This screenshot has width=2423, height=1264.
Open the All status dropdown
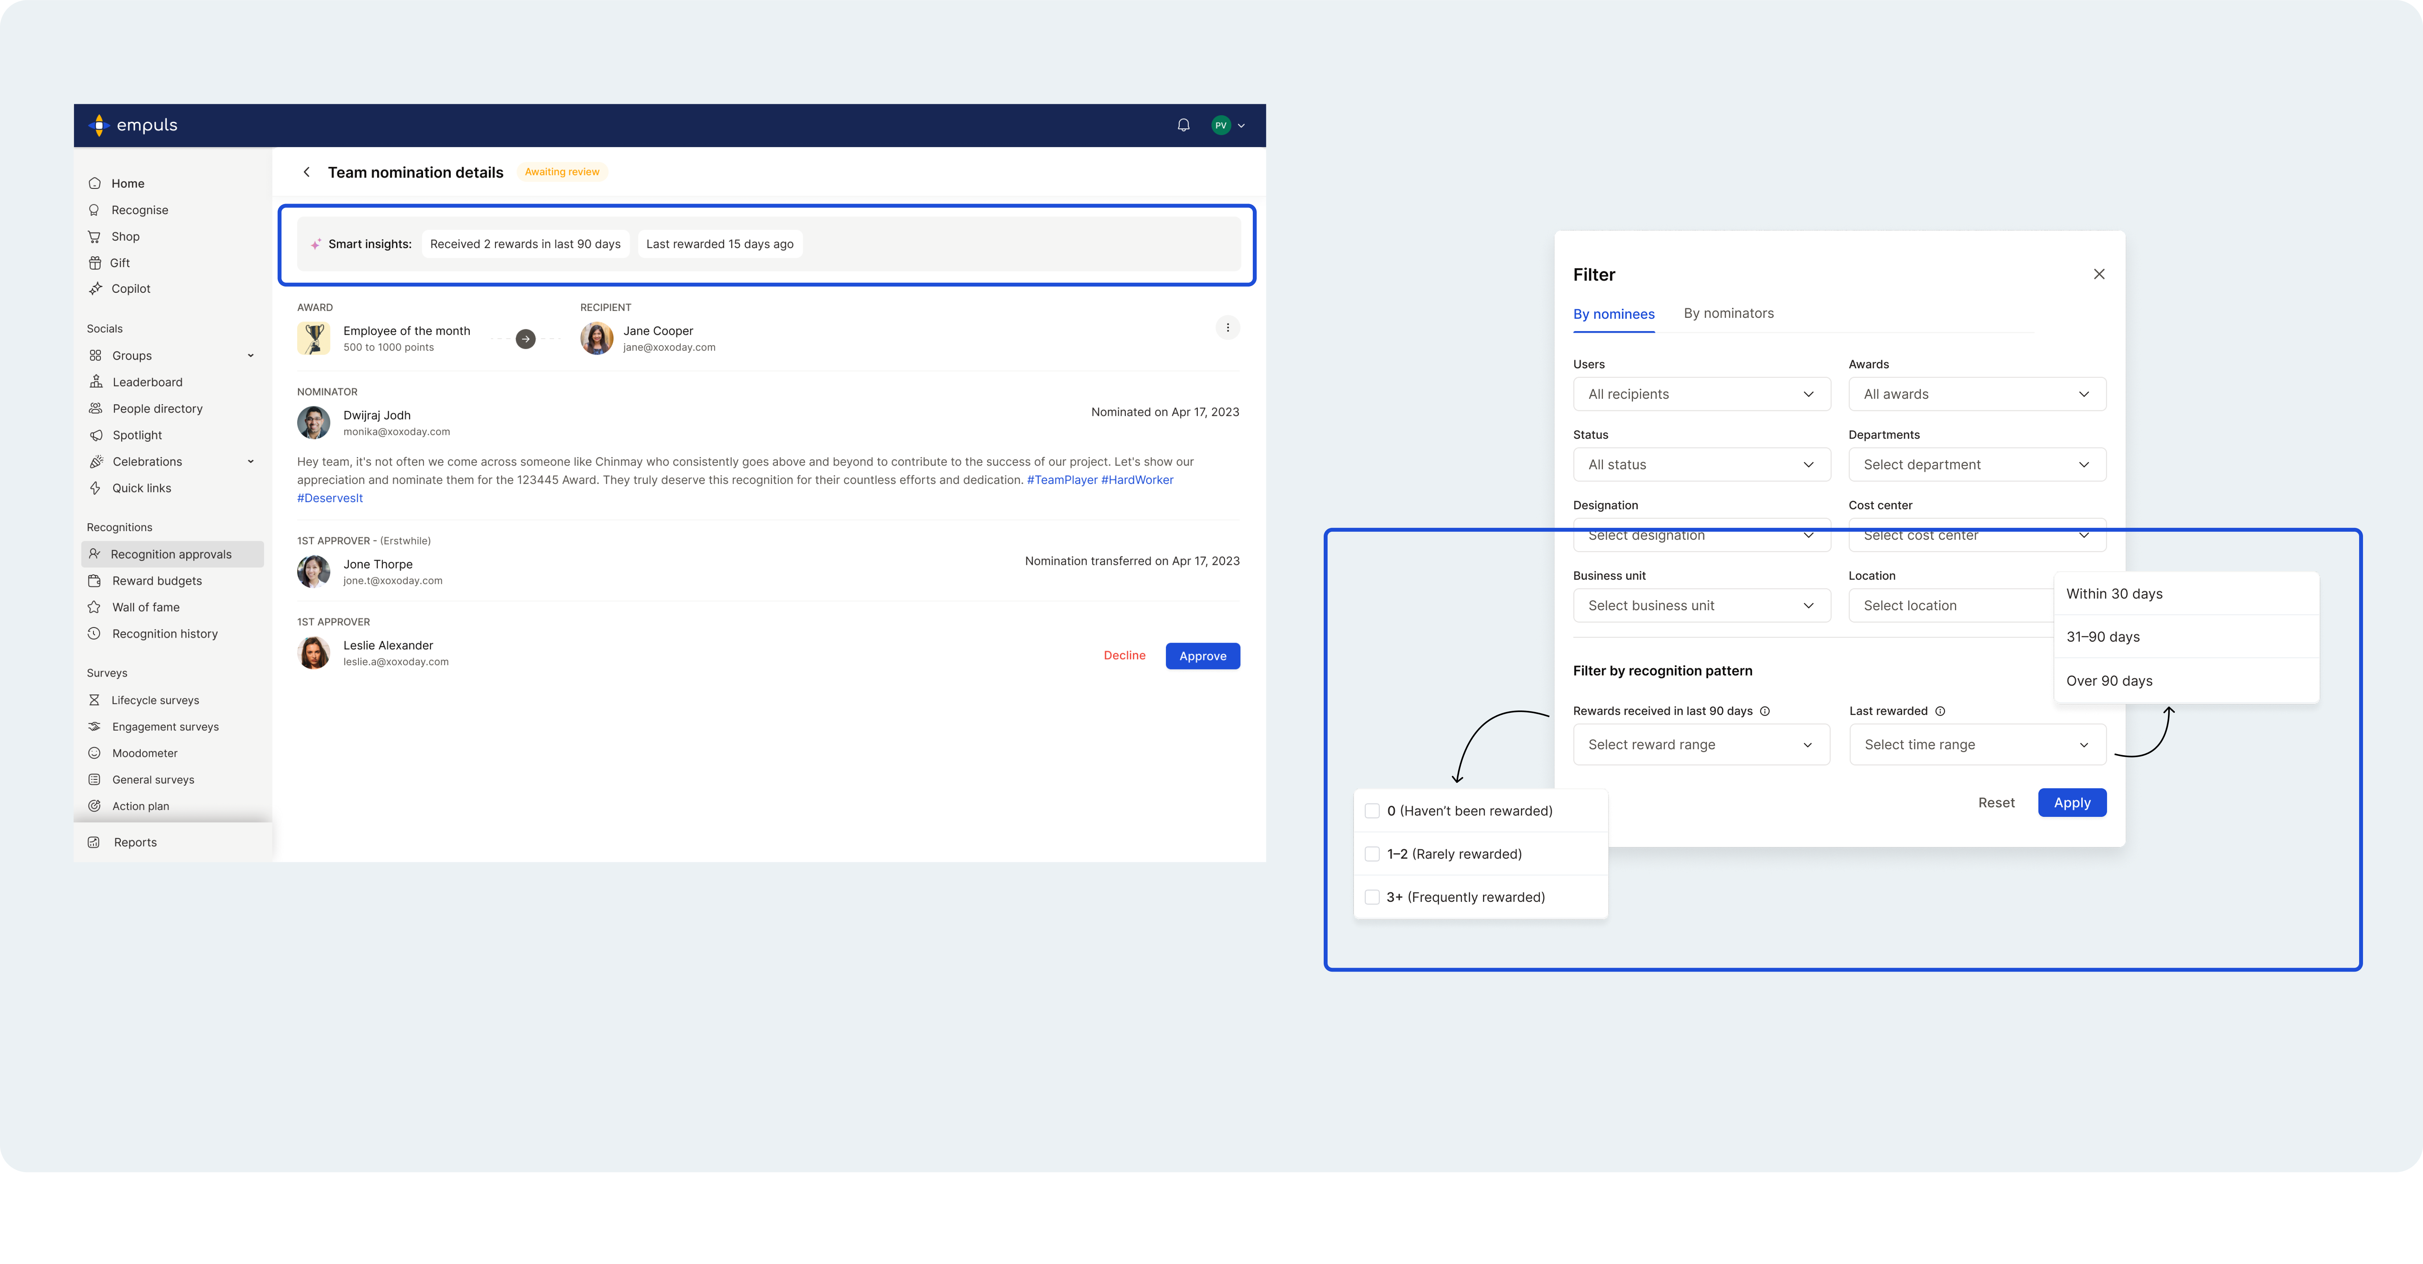(1702, 464)
